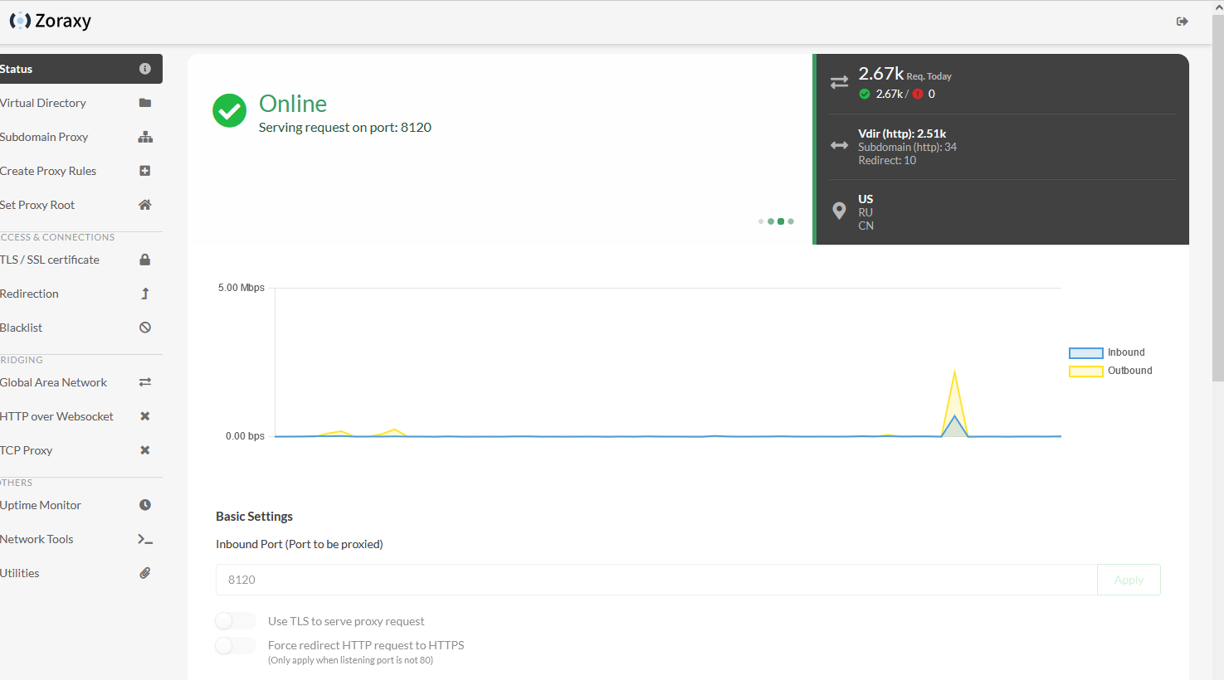Click the Vdir horizontal arrows icon

pyautogui.click(x=840, y=145)
